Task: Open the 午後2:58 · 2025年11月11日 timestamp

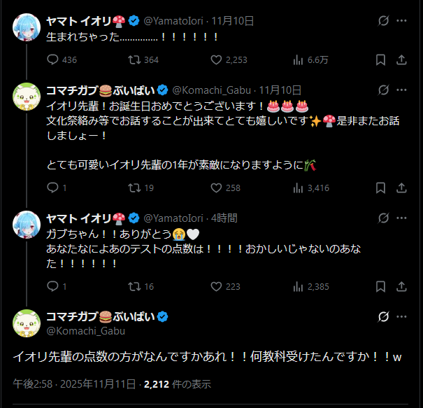Action: tap(74, 384)
